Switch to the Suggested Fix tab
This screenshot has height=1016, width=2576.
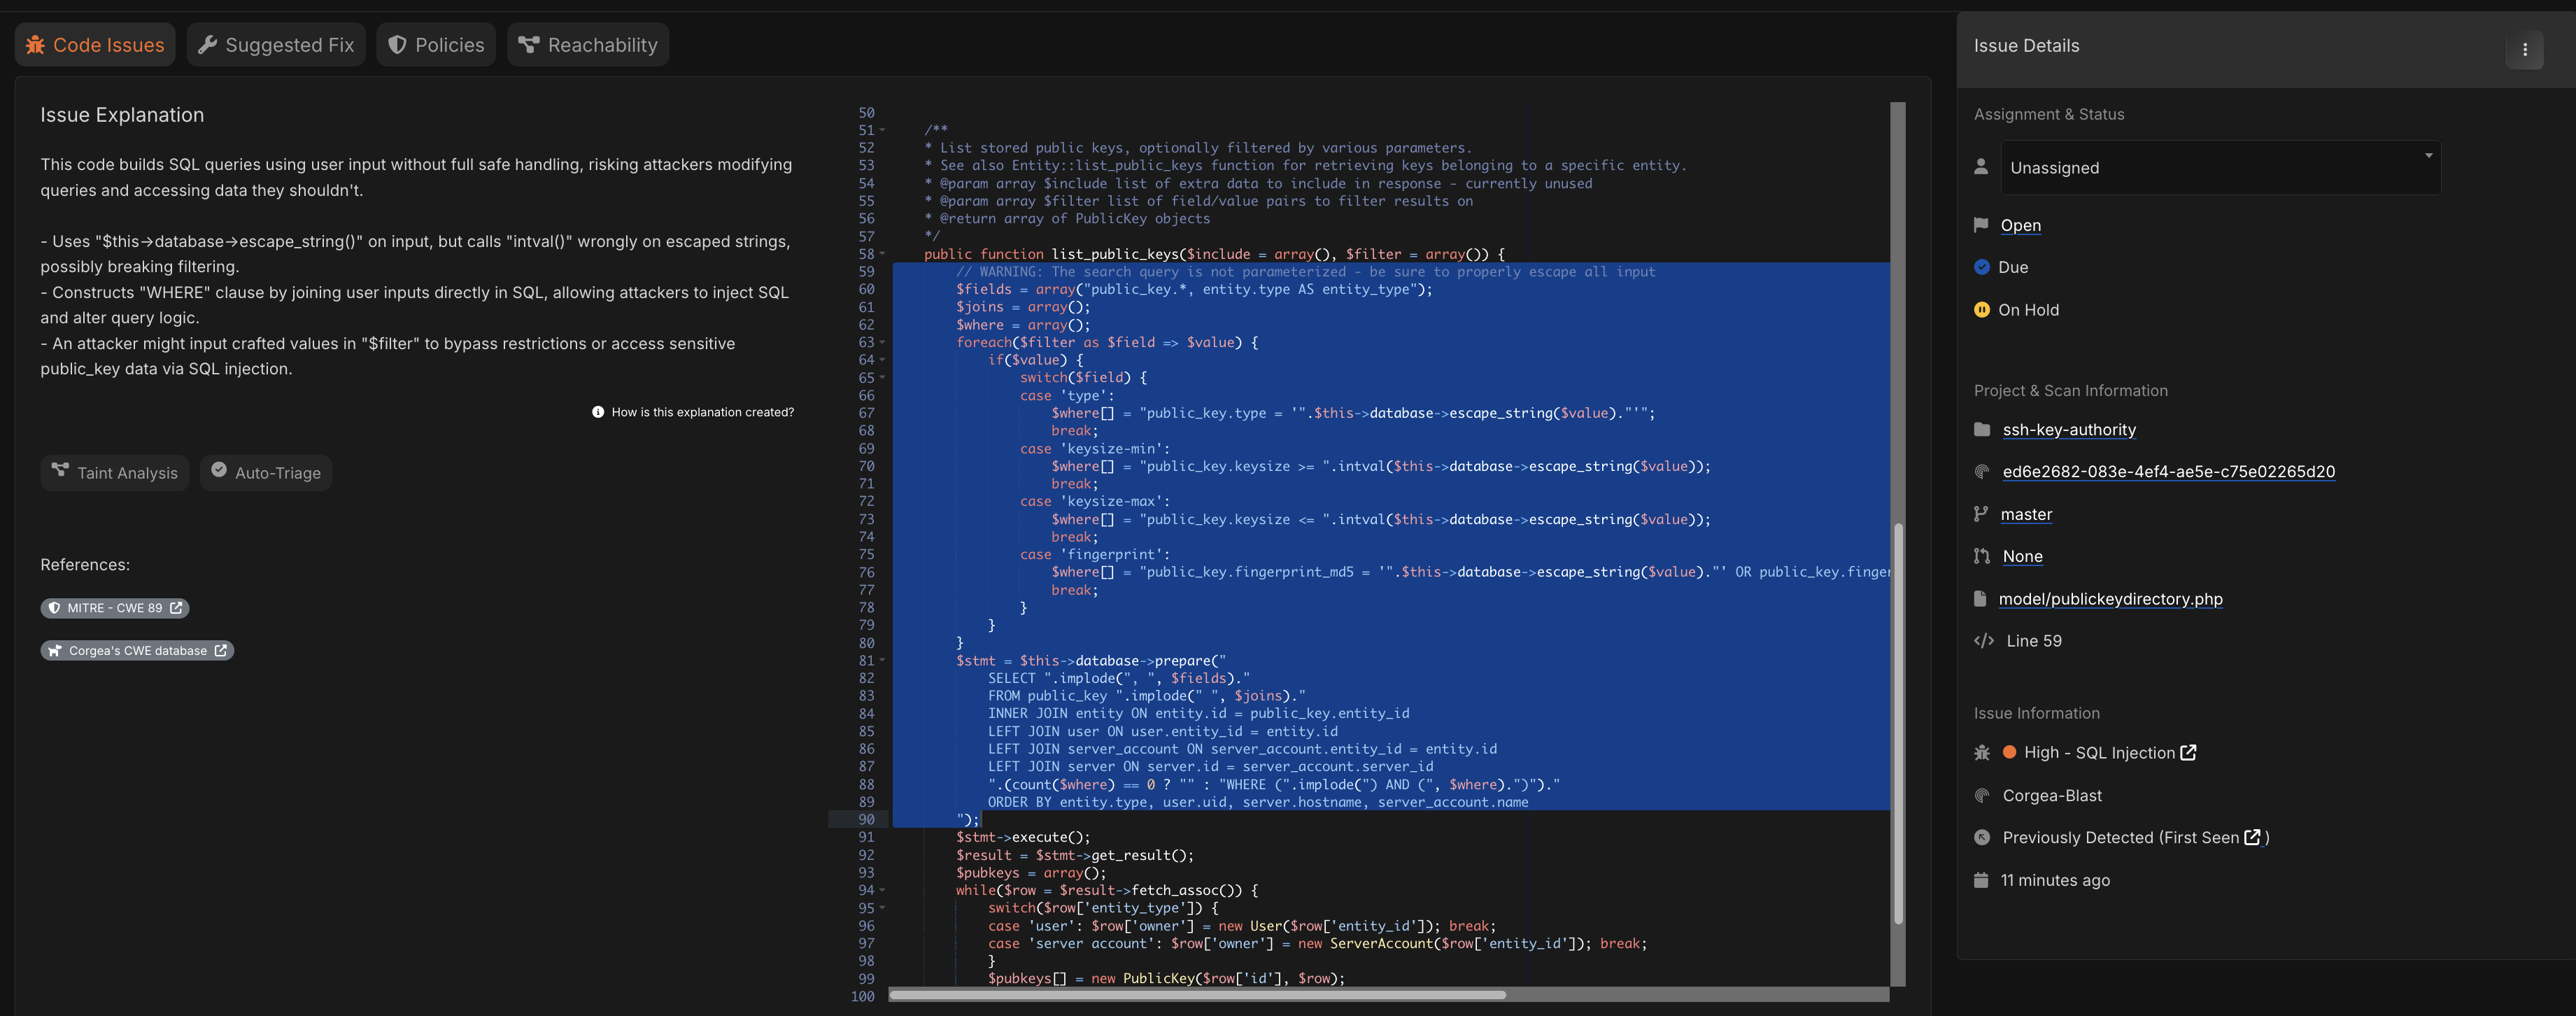pos(276,45)
